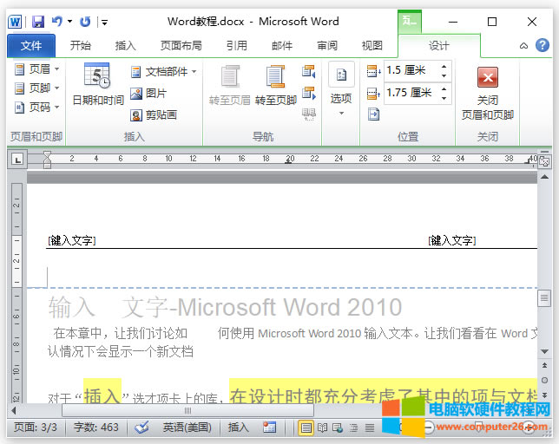Minimize the ribbon with the caret icon
Screen dimensions: 559x444
pos(523,46)
